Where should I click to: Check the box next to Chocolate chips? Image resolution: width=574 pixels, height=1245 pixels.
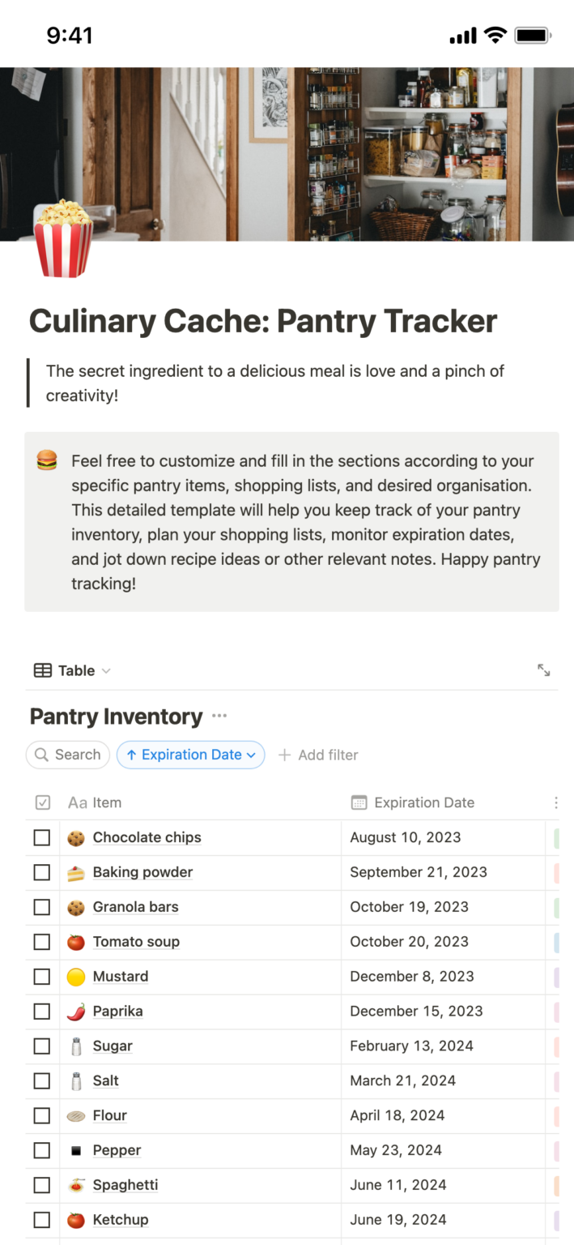tap(41, 837)
